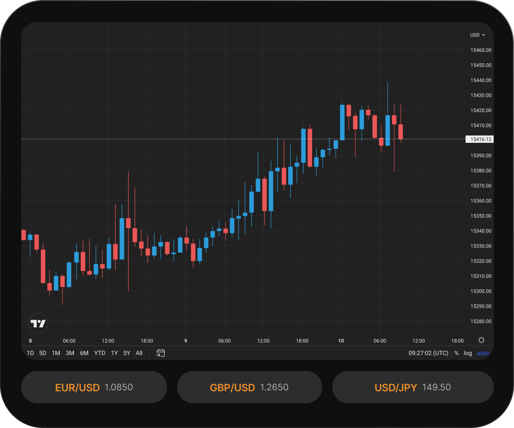Select the 5D range tab

click(43, 353)
